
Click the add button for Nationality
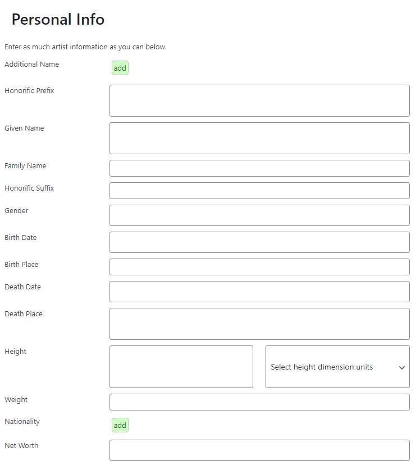[x=120, y=426]
